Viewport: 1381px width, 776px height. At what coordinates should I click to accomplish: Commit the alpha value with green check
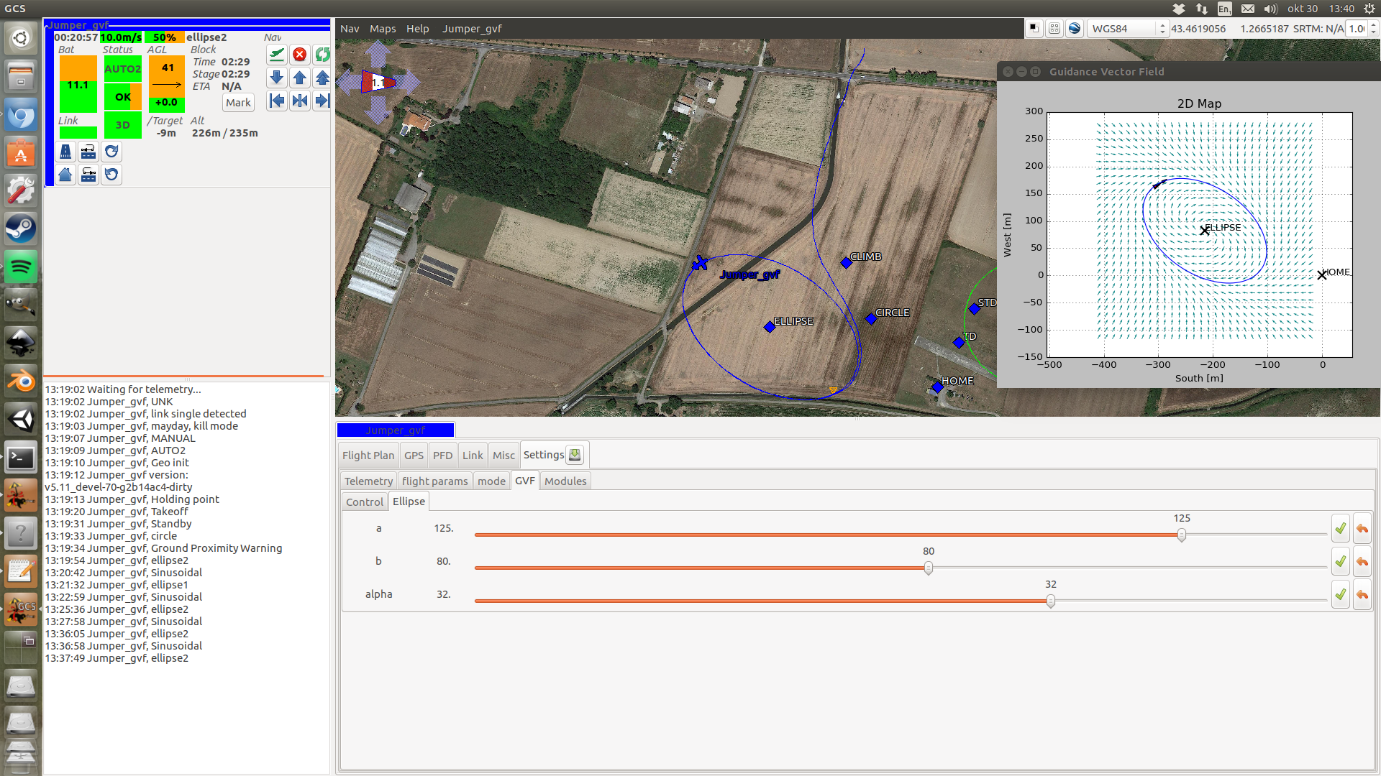tap(1341, 595)
